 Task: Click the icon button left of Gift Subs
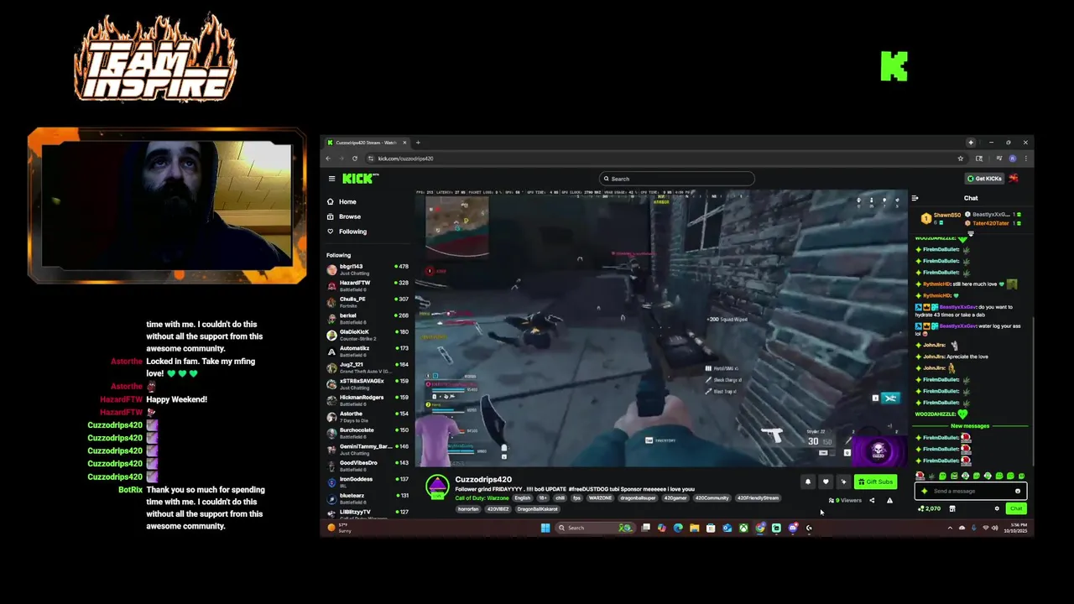click(843, 482)
